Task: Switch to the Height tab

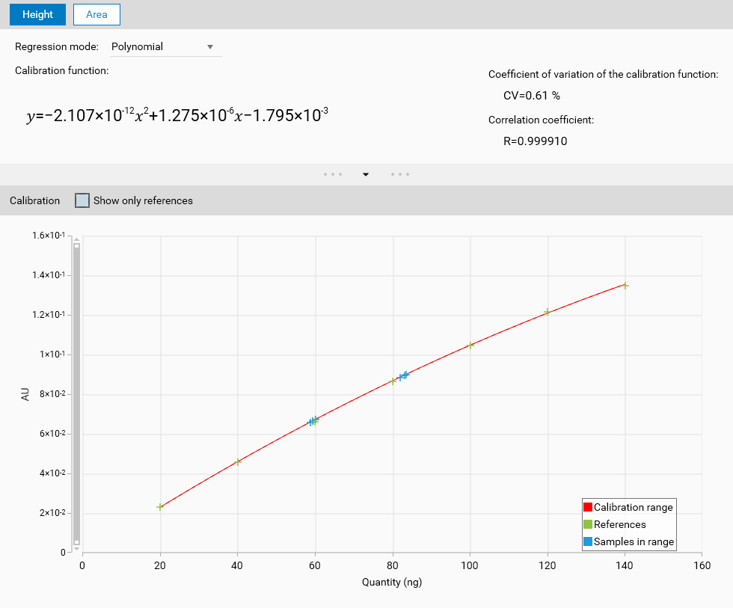Action: (x=37, y=14)
